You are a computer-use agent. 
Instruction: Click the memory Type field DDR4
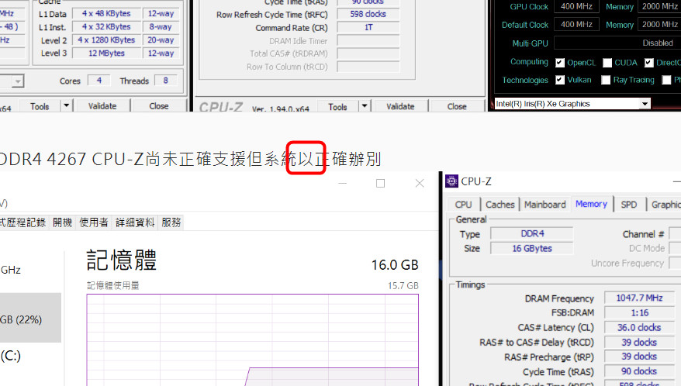point(532,233)
